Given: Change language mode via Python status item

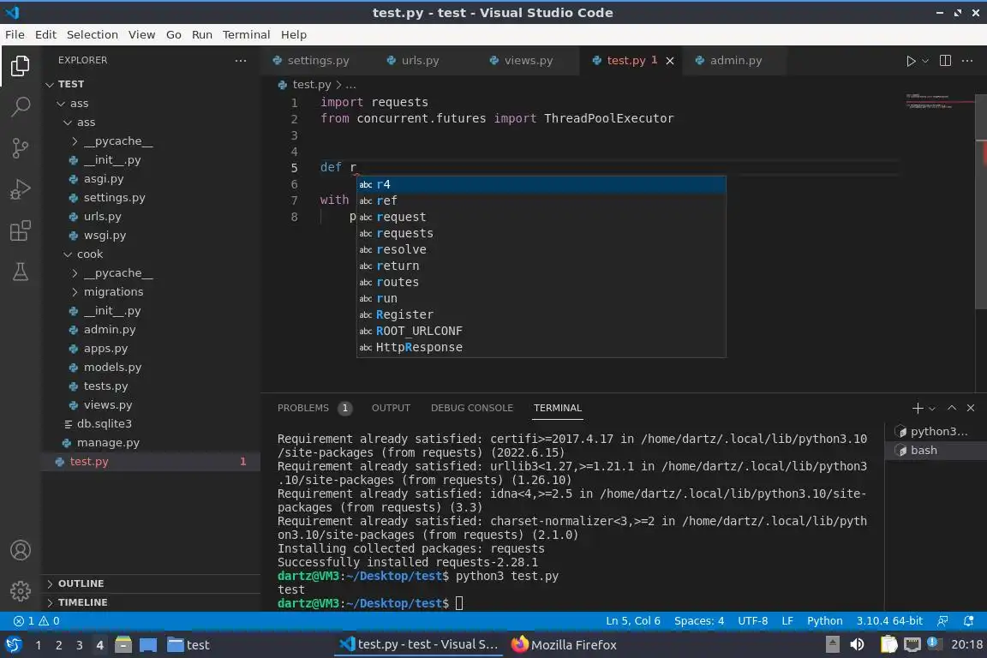Looking at the screenshot, I should [824, 621].
